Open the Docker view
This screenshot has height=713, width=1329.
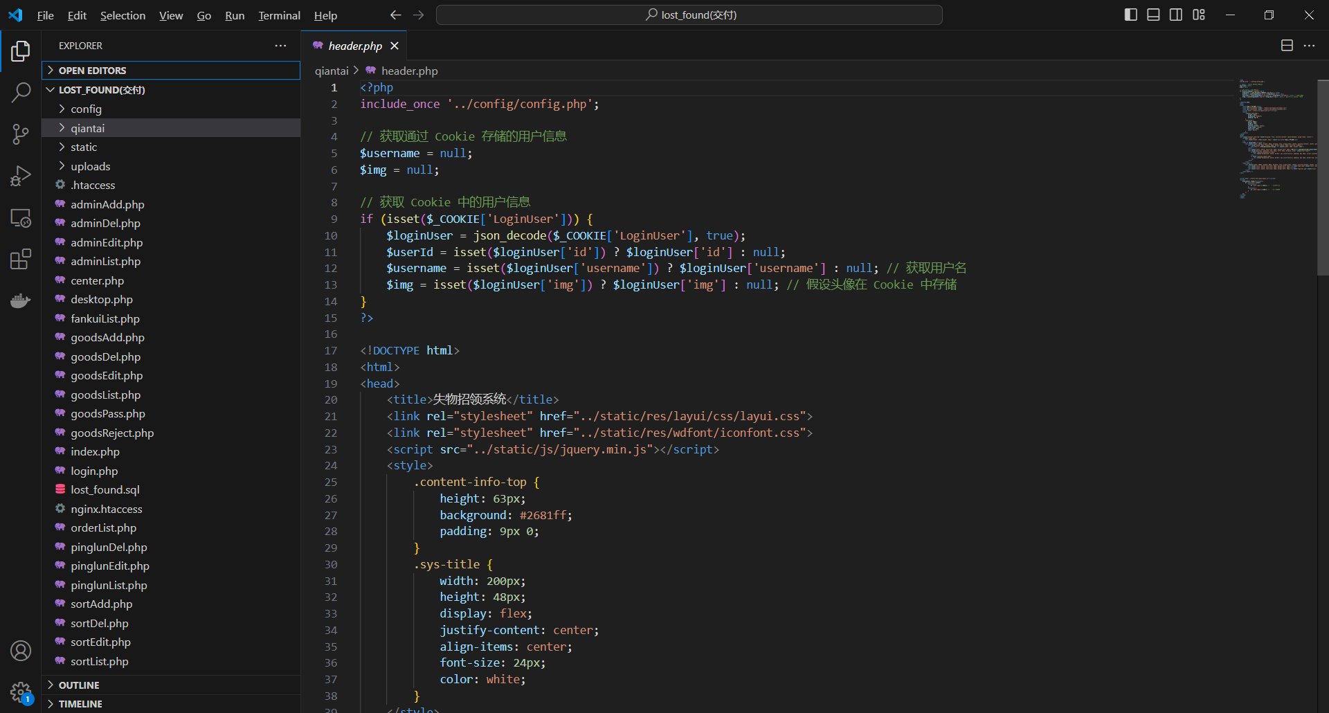click(21, 300)
